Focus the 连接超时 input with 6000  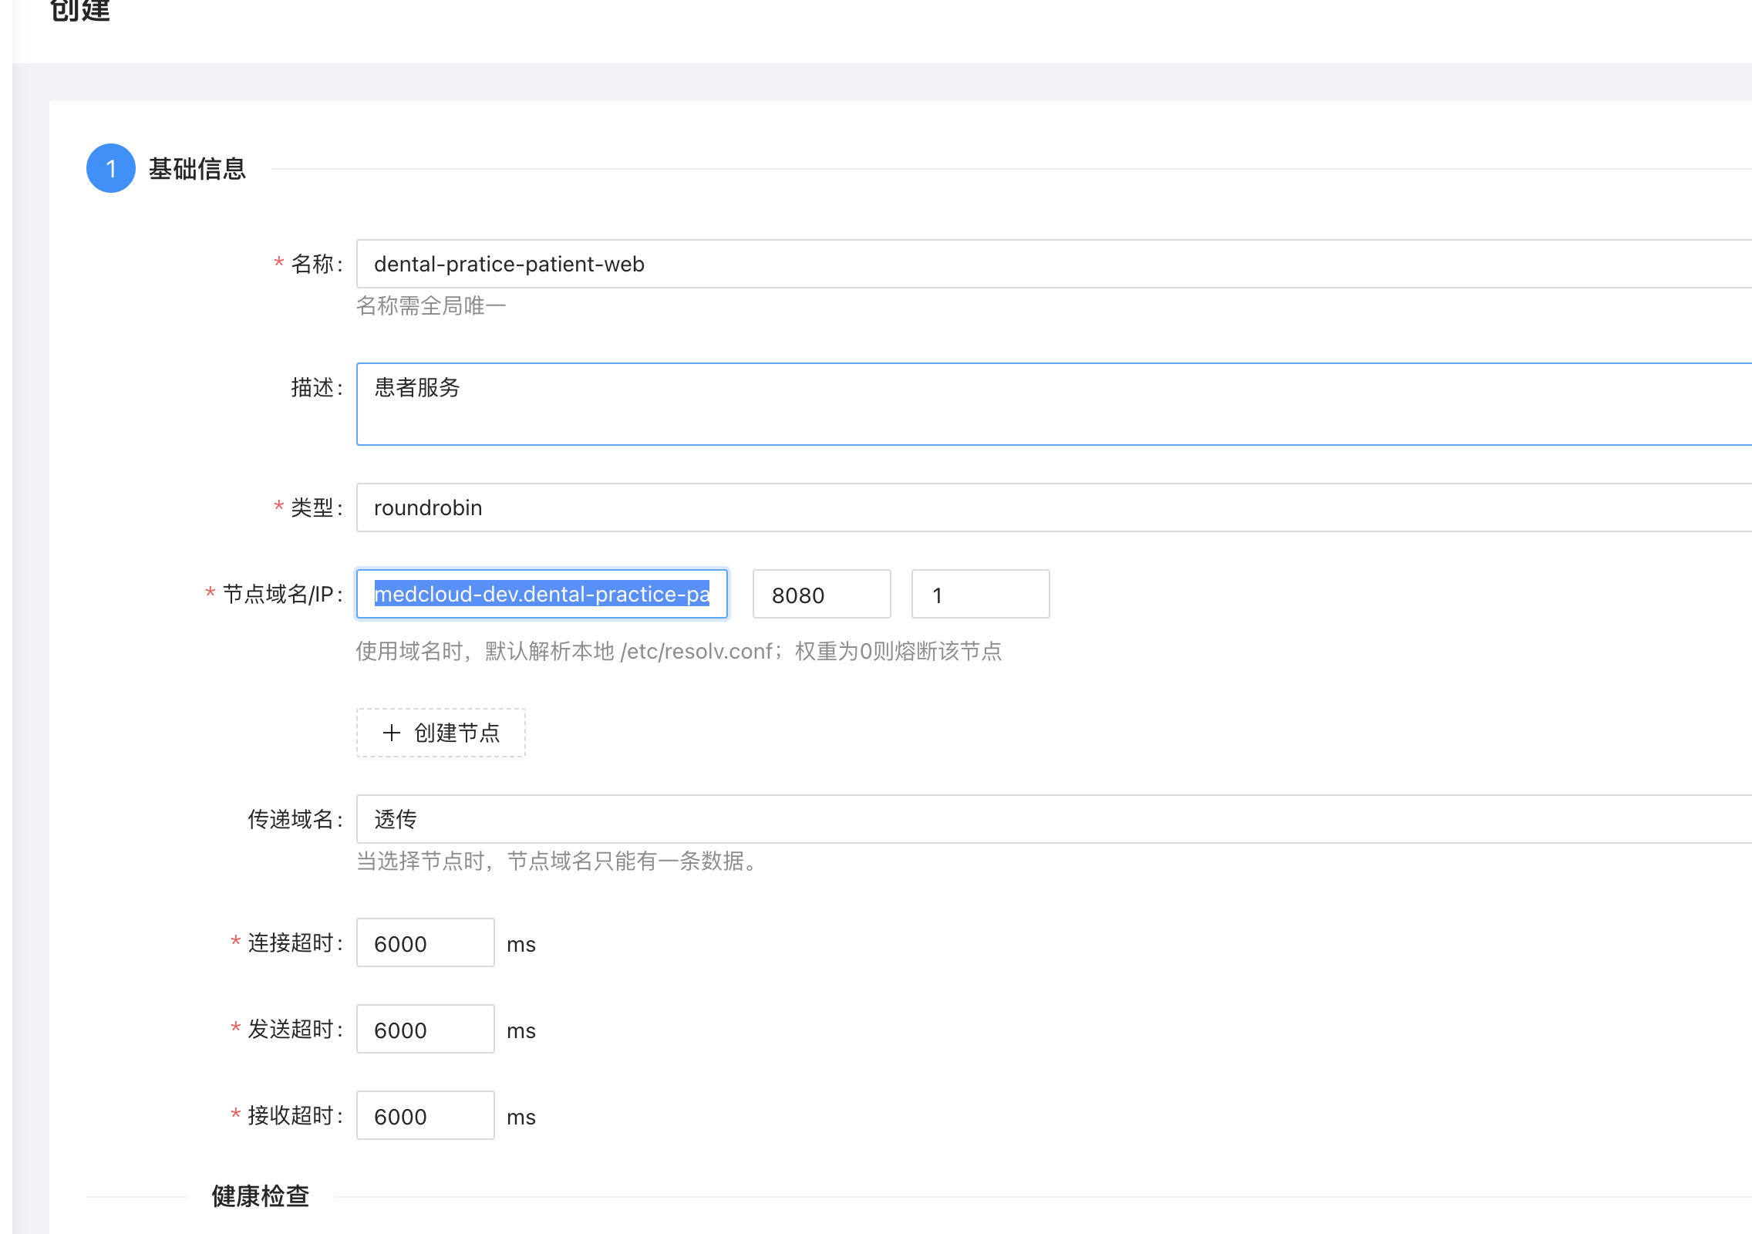point(425,942)
